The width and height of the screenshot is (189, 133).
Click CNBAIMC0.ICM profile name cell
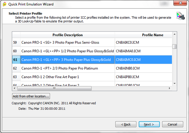coord(144,60)
